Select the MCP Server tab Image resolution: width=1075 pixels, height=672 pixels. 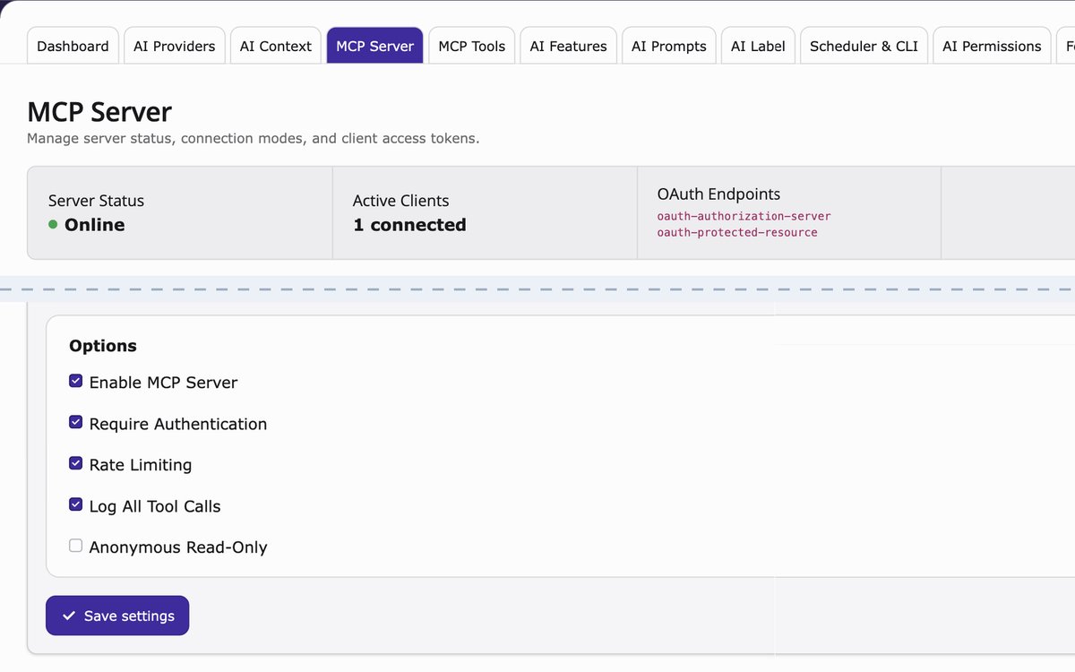pos(374,46)
